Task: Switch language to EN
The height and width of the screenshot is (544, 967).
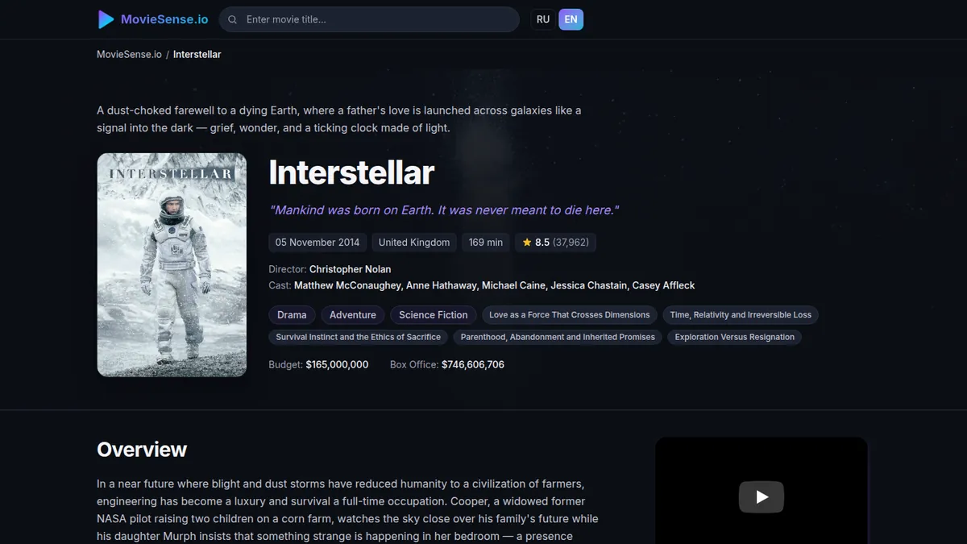Action: 571,19
